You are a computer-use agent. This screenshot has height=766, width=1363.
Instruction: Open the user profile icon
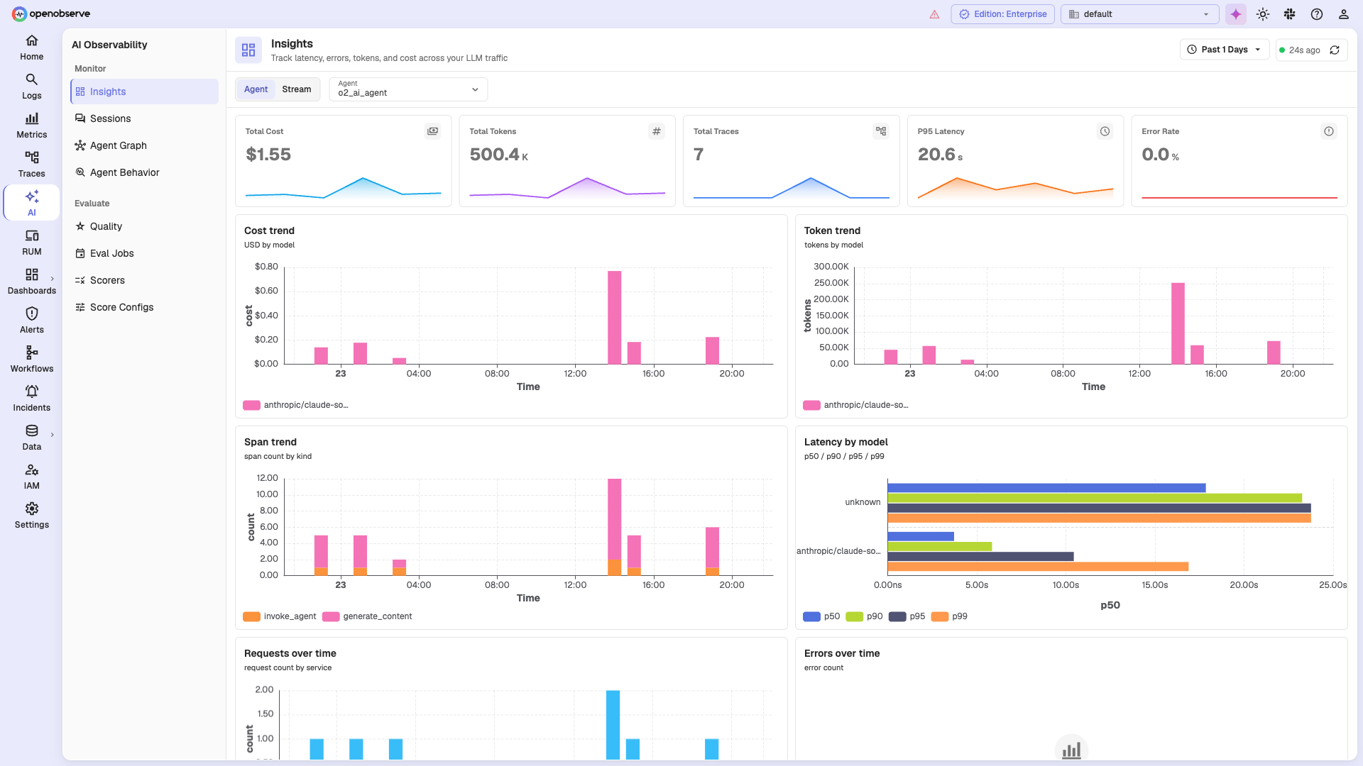click(x=1344, y=14)
